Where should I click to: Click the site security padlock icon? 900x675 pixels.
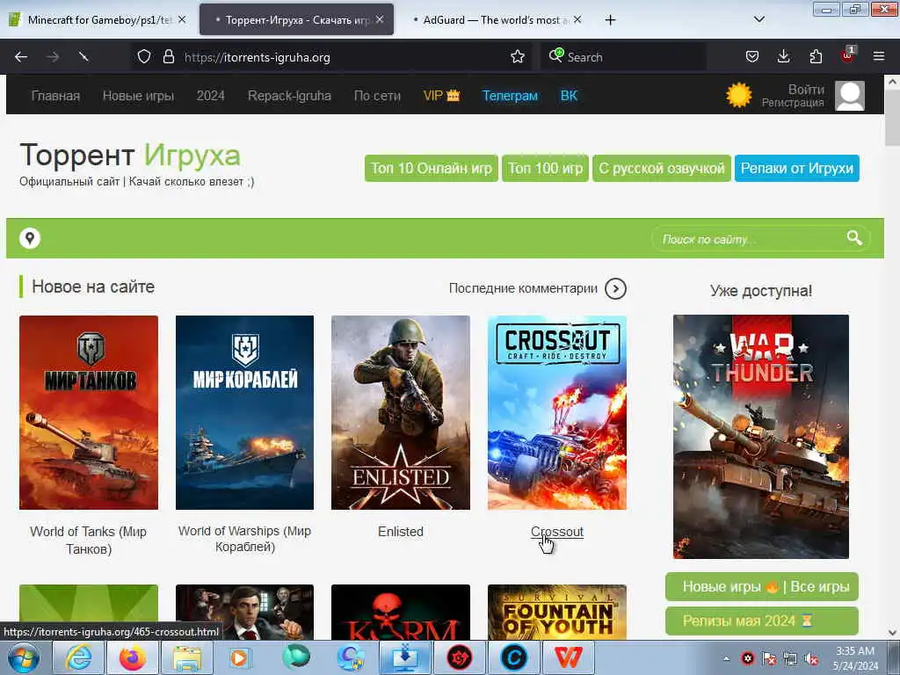[168, 57]
